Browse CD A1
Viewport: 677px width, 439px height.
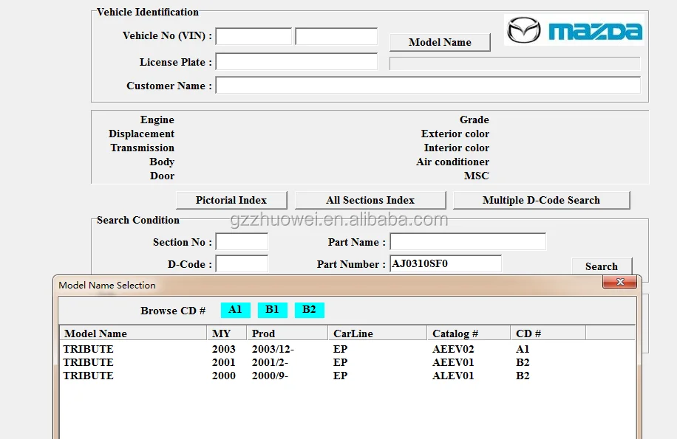point(235,310)
